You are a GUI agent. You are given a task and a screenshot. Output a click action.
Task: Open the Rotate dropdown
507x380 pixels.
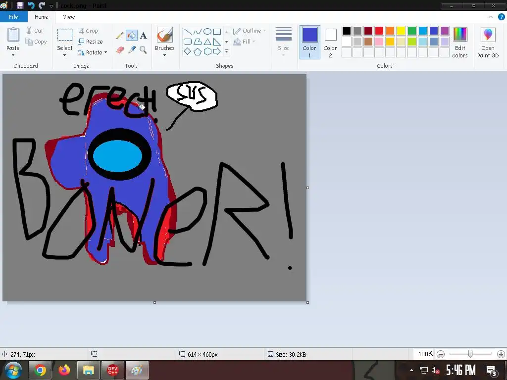[92, 52]
